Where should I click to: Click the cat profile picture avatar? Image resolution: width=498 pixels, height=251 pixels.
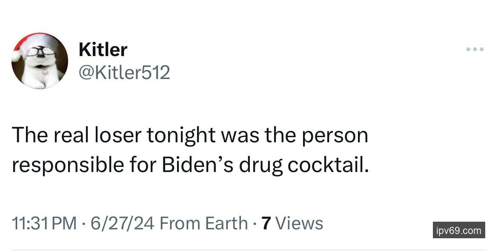pos(40,61)
